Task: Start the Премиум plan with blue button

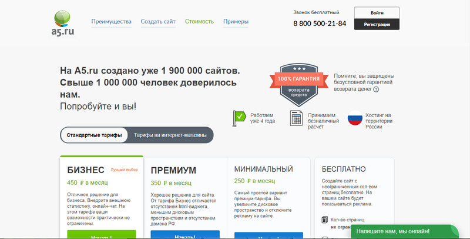Action: (185, 234)
